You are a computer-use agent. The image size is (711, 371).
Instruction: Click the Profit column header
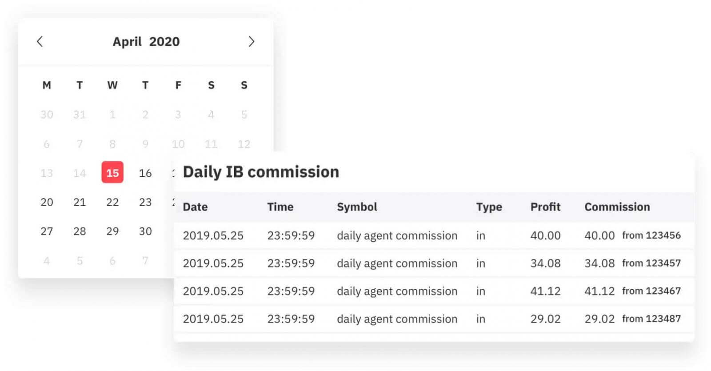point(545,207)
